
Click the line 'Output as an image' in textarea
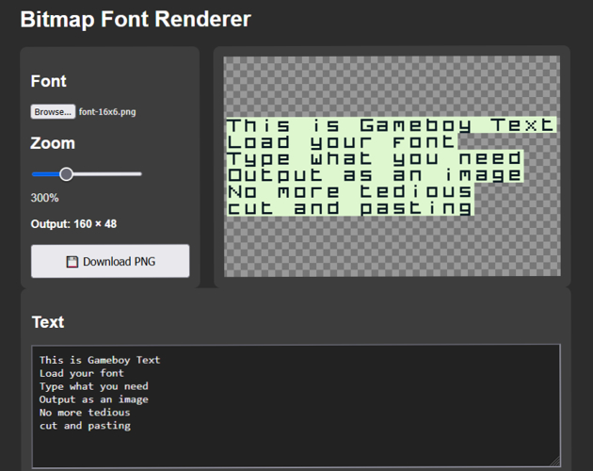[94, 399]
